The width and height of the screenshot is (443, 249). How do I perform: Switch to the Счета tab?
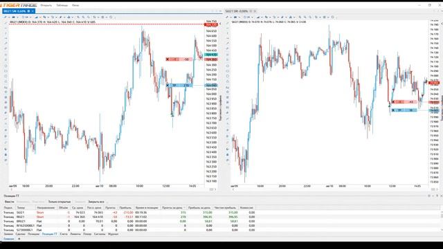tap(64, 234)
